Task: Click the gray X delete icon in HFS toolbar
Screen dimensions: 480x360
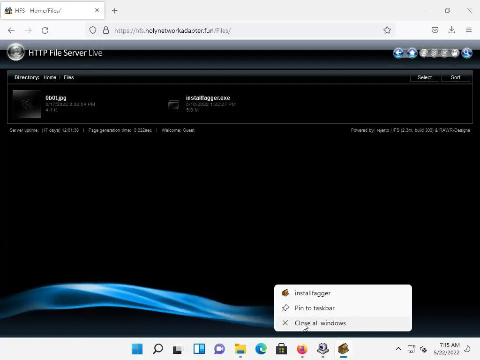Action: [x=445, y=53]
